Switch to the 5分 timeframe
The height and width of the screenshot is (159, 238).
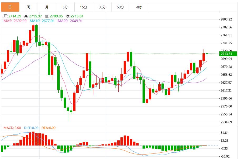(x=65, y=7)
